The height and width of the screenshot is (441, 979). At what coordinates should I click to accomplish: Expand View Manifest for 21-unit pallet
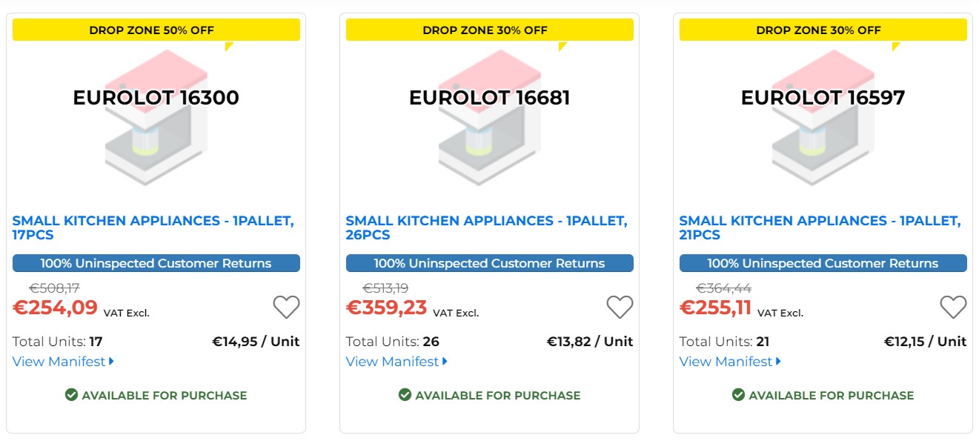tap(730, 362)
